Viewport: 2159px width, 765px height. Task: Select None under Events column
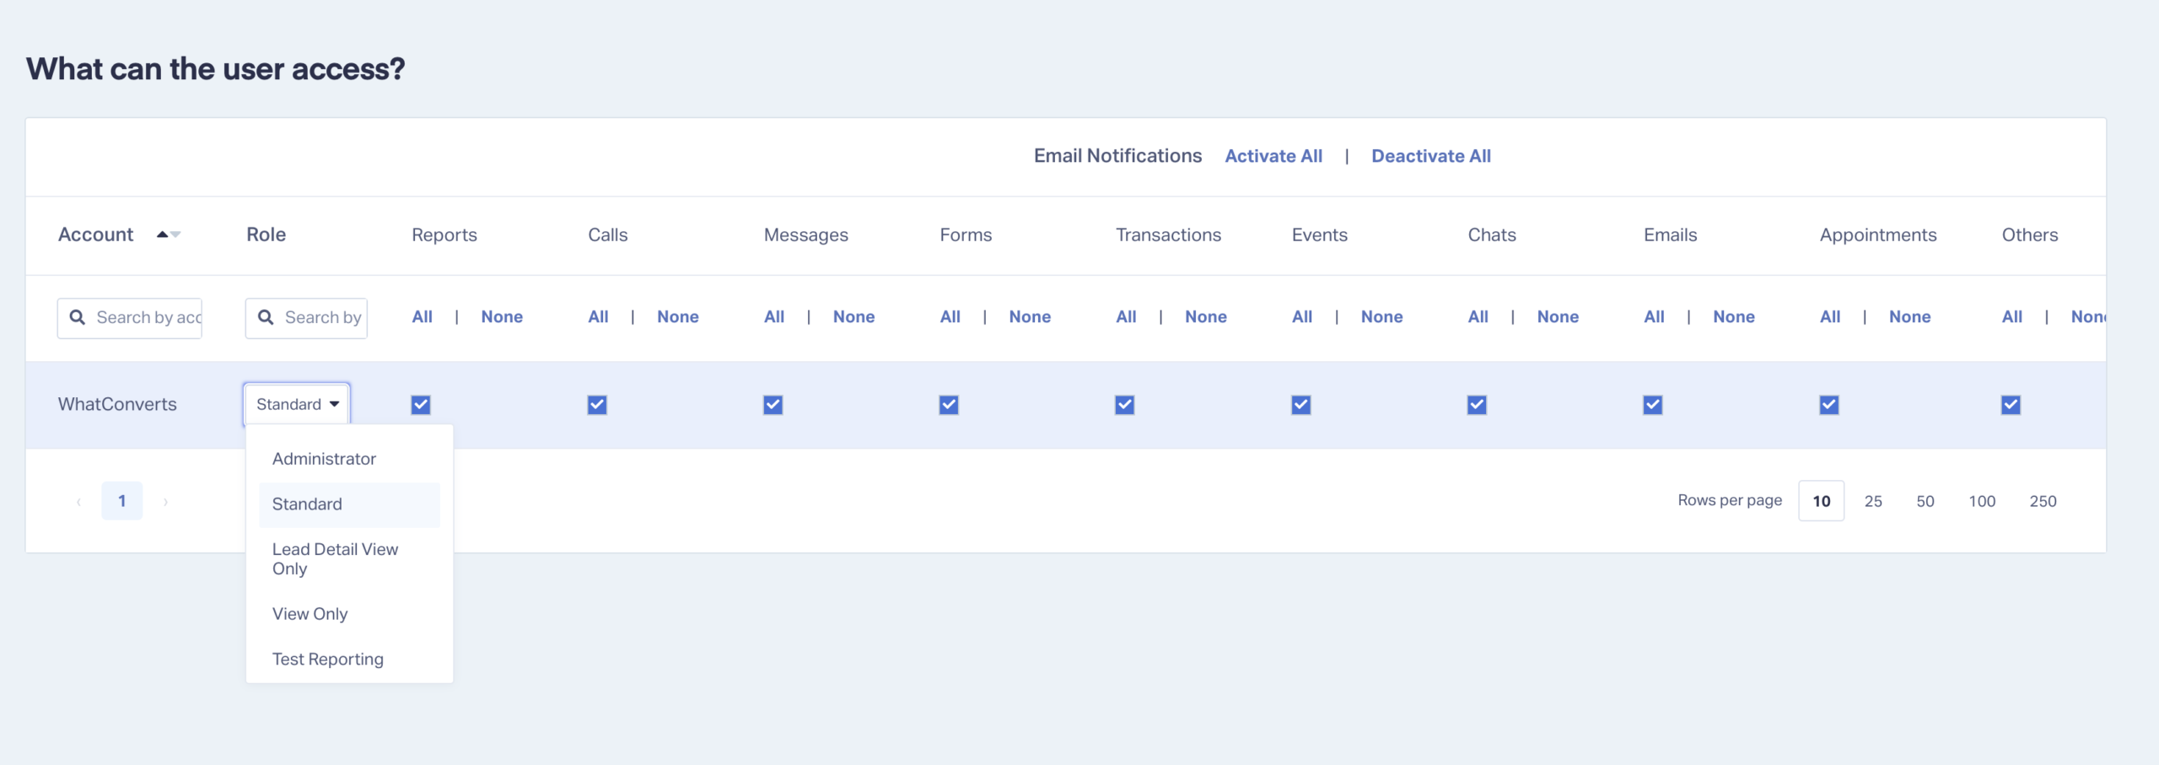1381,317
